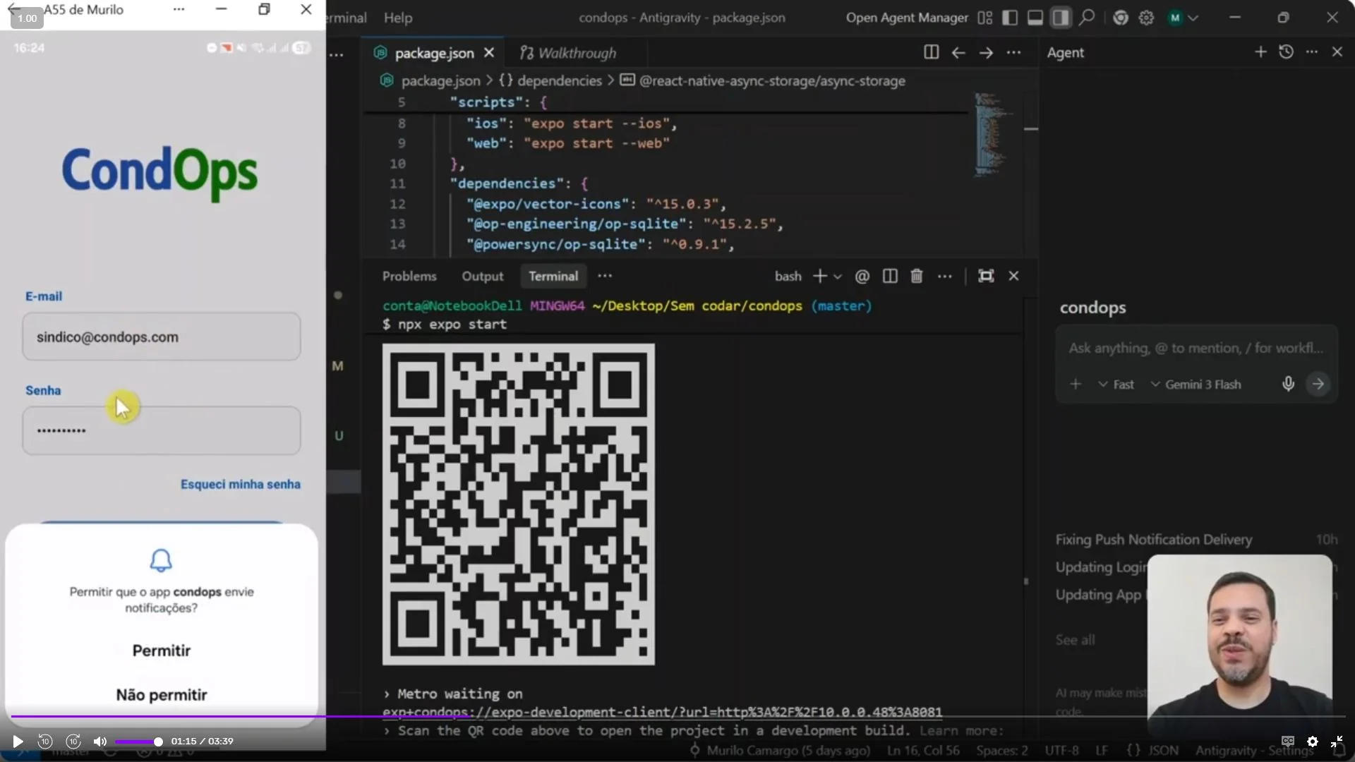Switch to the package.json tab
Viewport: 1355px width, 762px height.
(434, 53)
